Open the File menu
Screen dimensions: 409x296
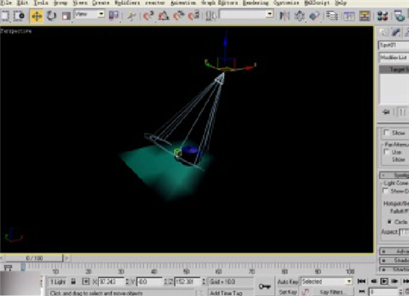click(6, 3)
